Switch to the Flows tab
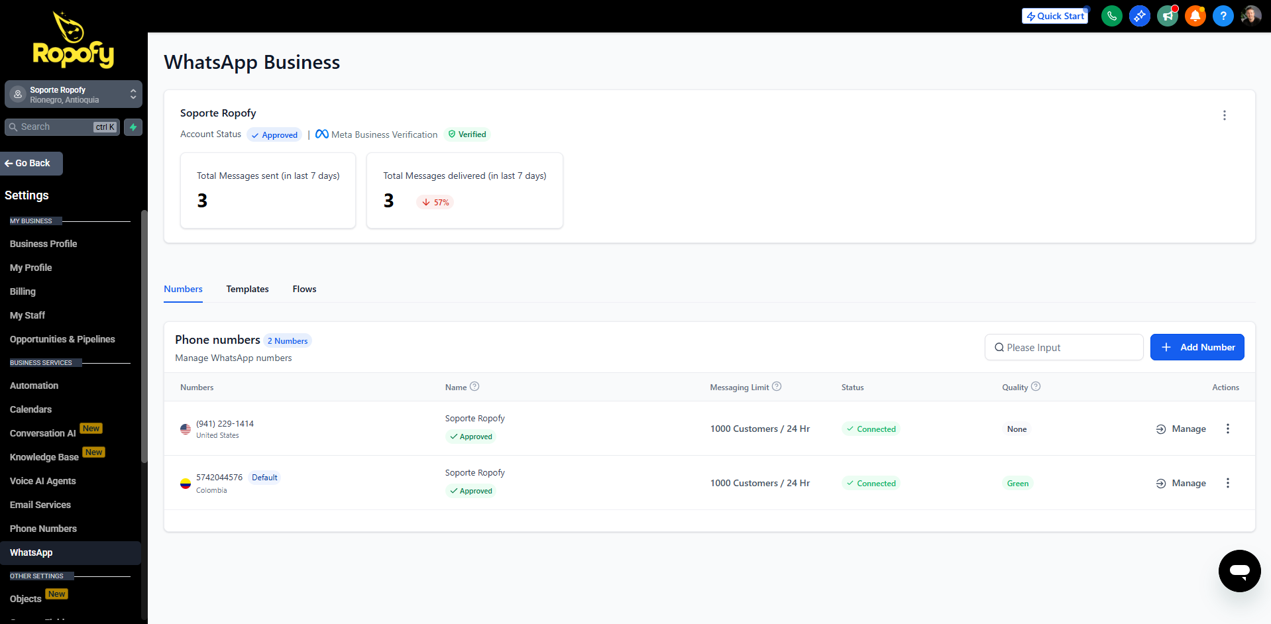 point(304,289)
